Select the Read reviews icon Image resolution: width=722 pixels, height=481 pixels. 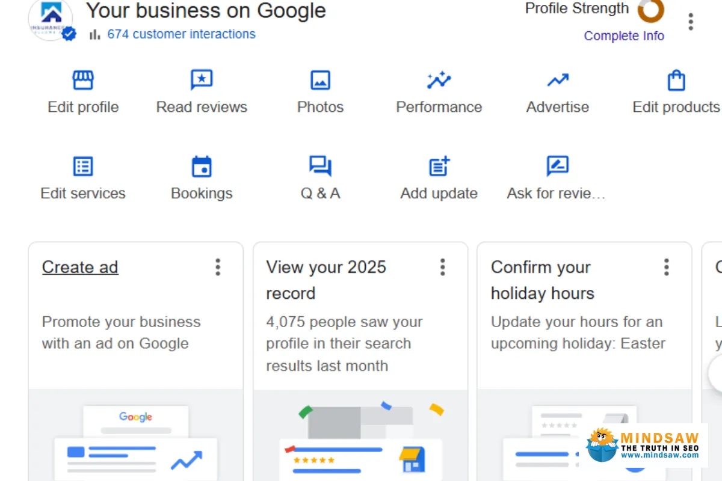click(x=201, y=80)
